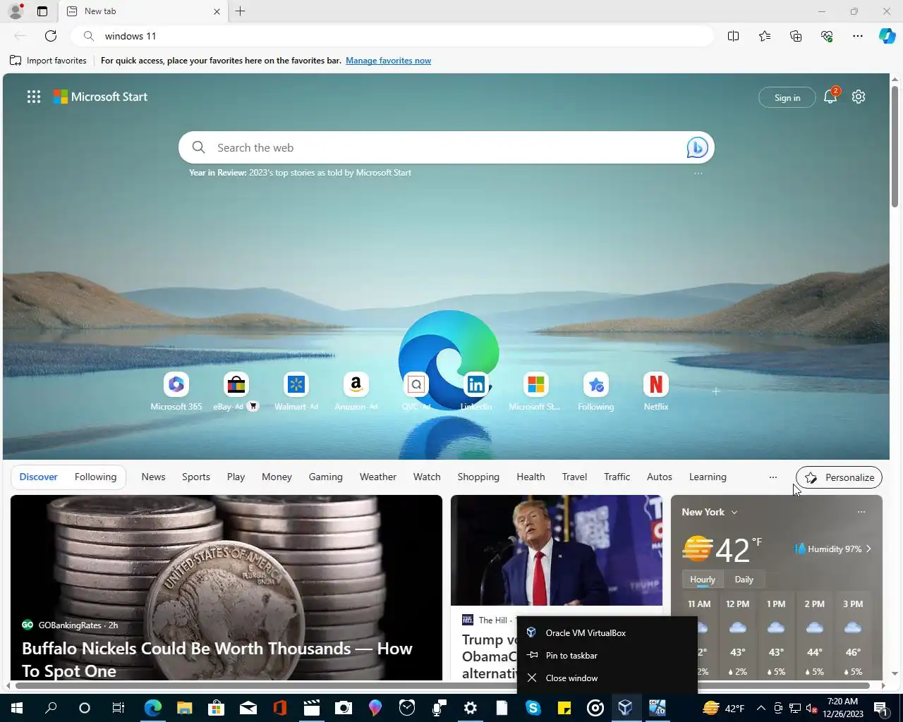
Task: Click the horizontal page scrollbar
Action: [442, 685]
